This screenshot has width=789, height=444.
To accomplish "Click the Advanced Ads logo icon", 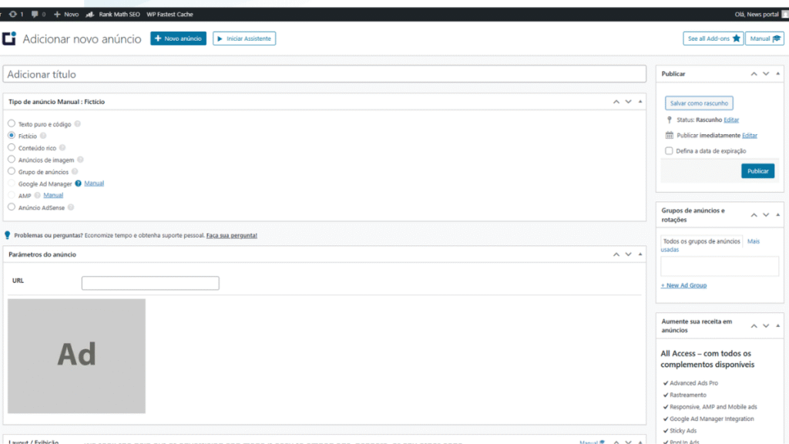I will 9,39.
